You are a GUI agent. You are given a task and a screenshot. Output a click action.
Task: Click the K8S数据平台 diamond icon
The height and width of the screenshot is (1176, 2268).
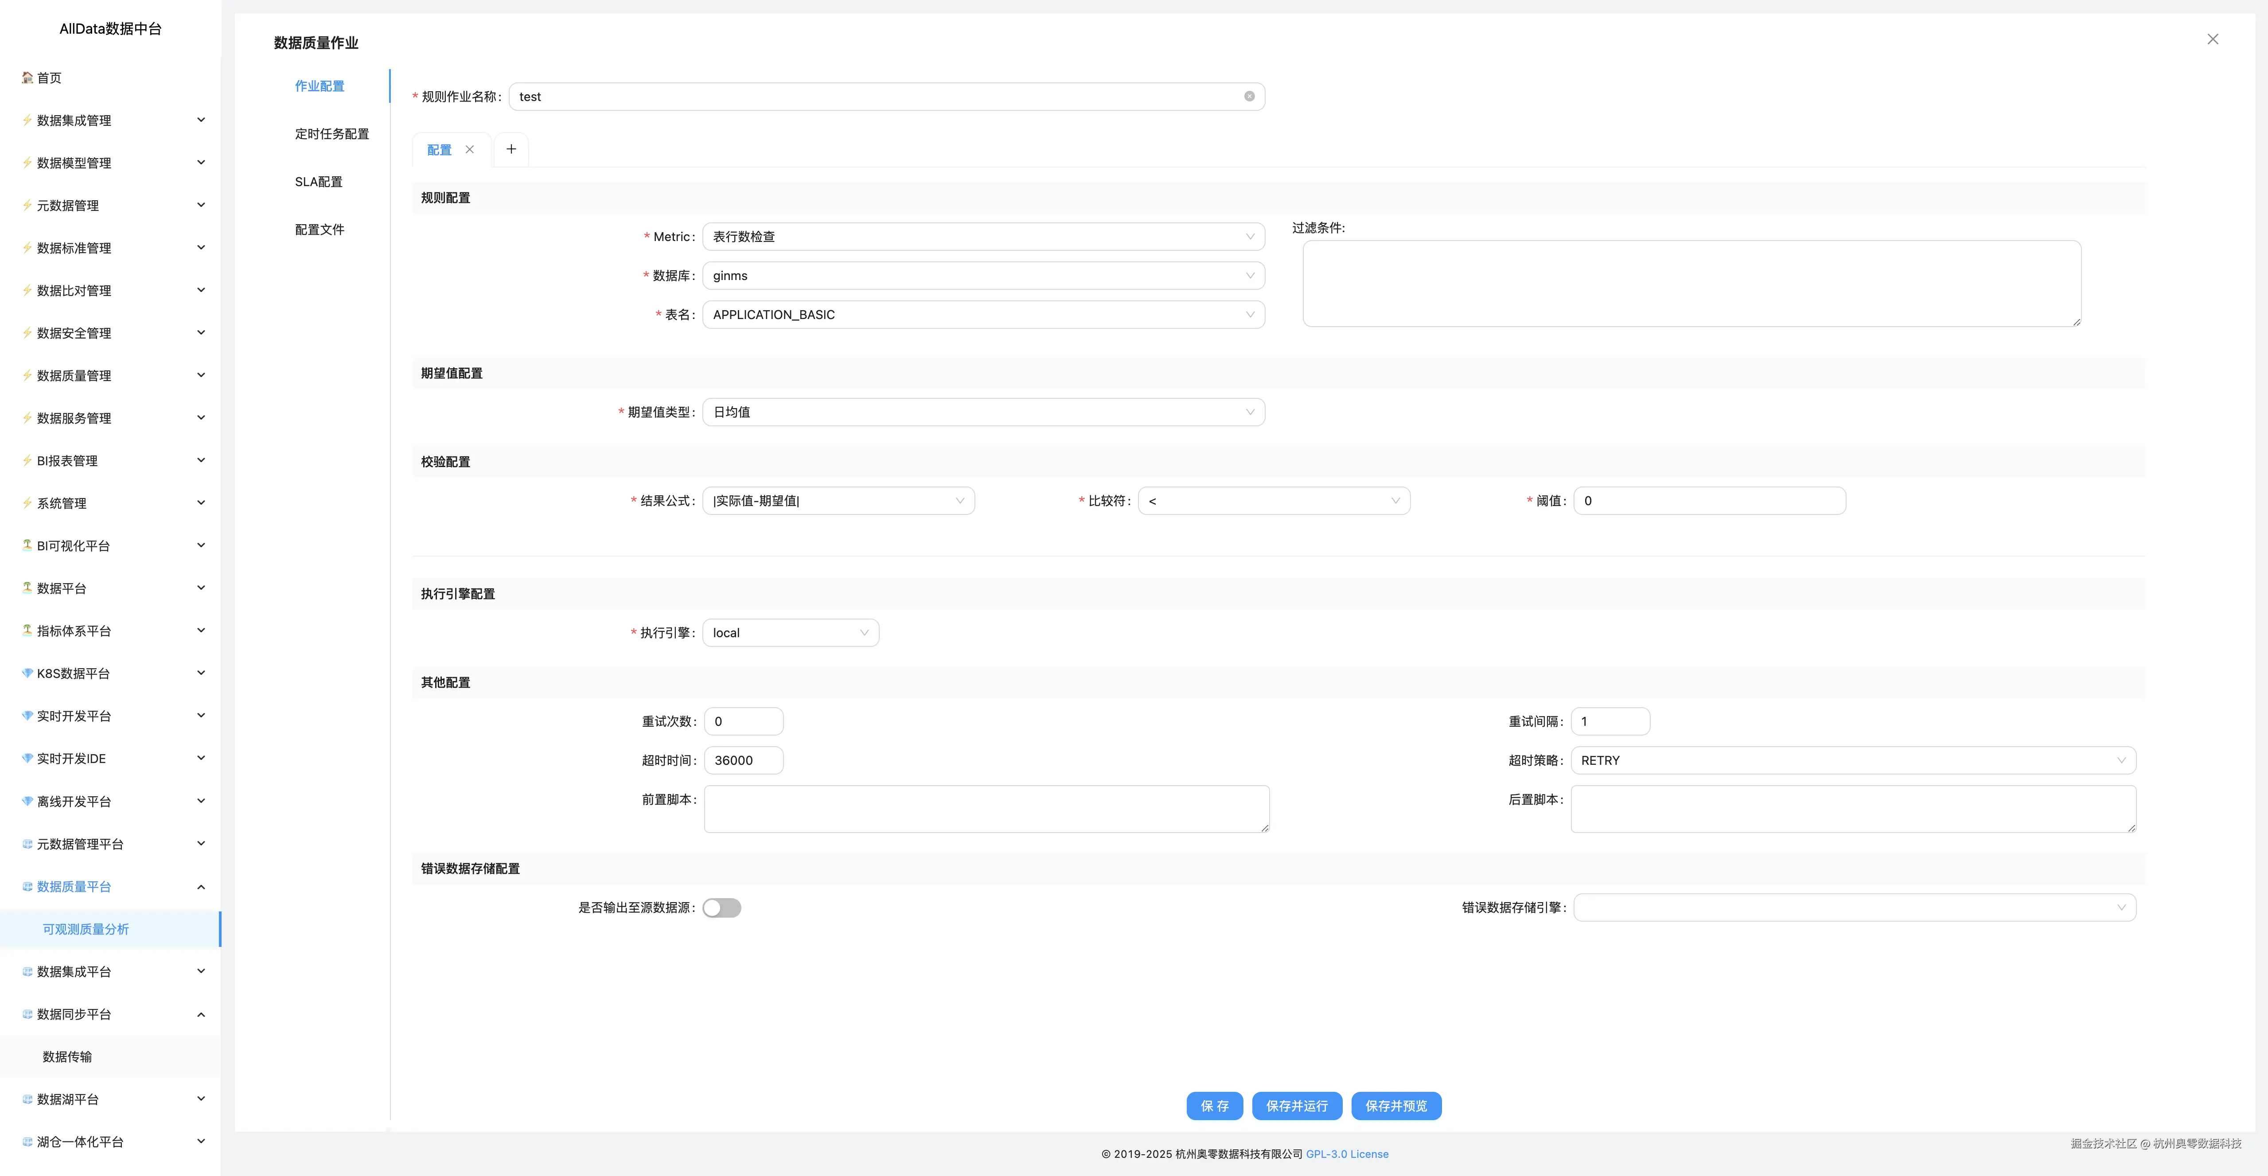[x=27, y=674]
